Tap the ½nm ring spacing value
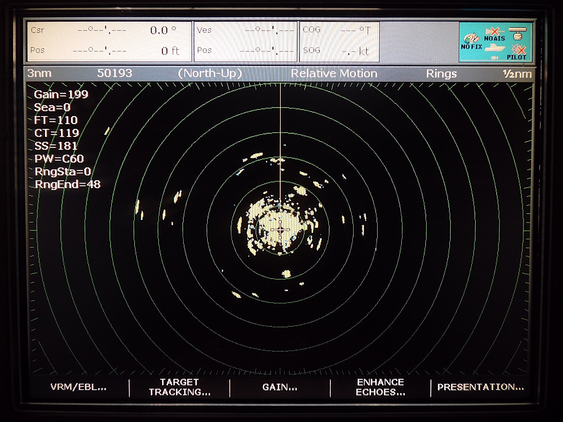 pyautogui.click(x=517, y=74)
